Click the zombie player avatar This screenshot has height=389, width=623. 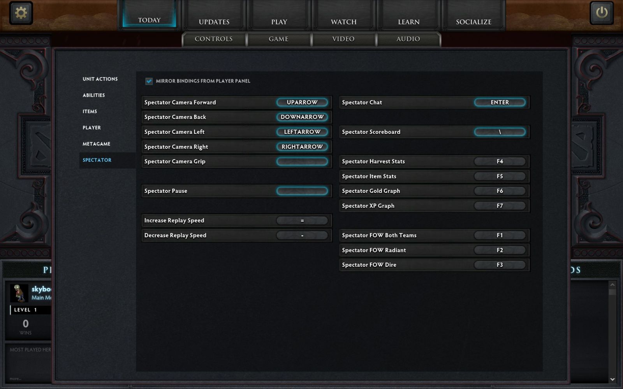tap(19, 293)
